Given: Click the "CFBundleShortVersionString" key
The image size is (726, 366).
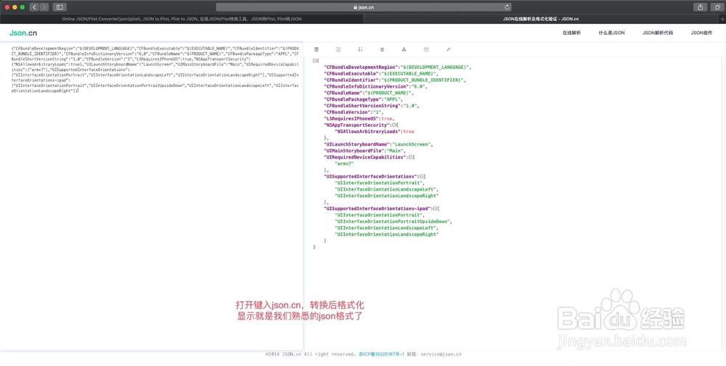Looking at the screenshot, I should pos(362,107).
